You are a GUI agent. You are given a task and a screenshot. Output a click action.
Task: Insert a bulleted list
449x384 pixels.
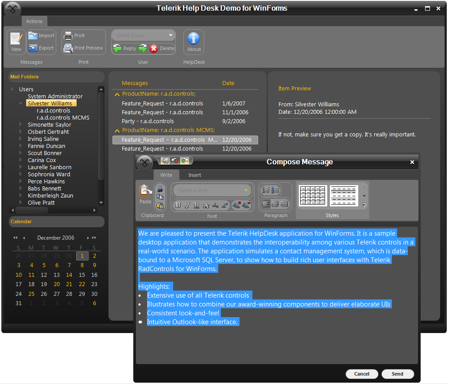click(266, 190)
